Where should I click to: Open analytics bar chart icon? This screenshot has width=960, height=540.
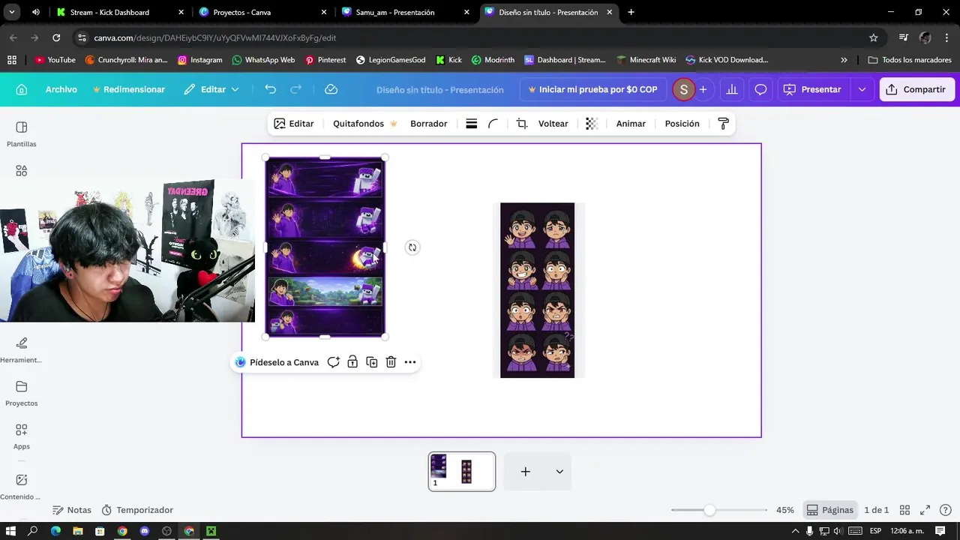point(732,89)
